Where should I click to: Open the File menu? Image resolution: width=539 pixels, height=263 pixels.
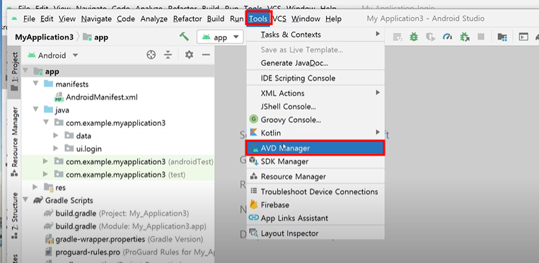[x=29, y=19]
